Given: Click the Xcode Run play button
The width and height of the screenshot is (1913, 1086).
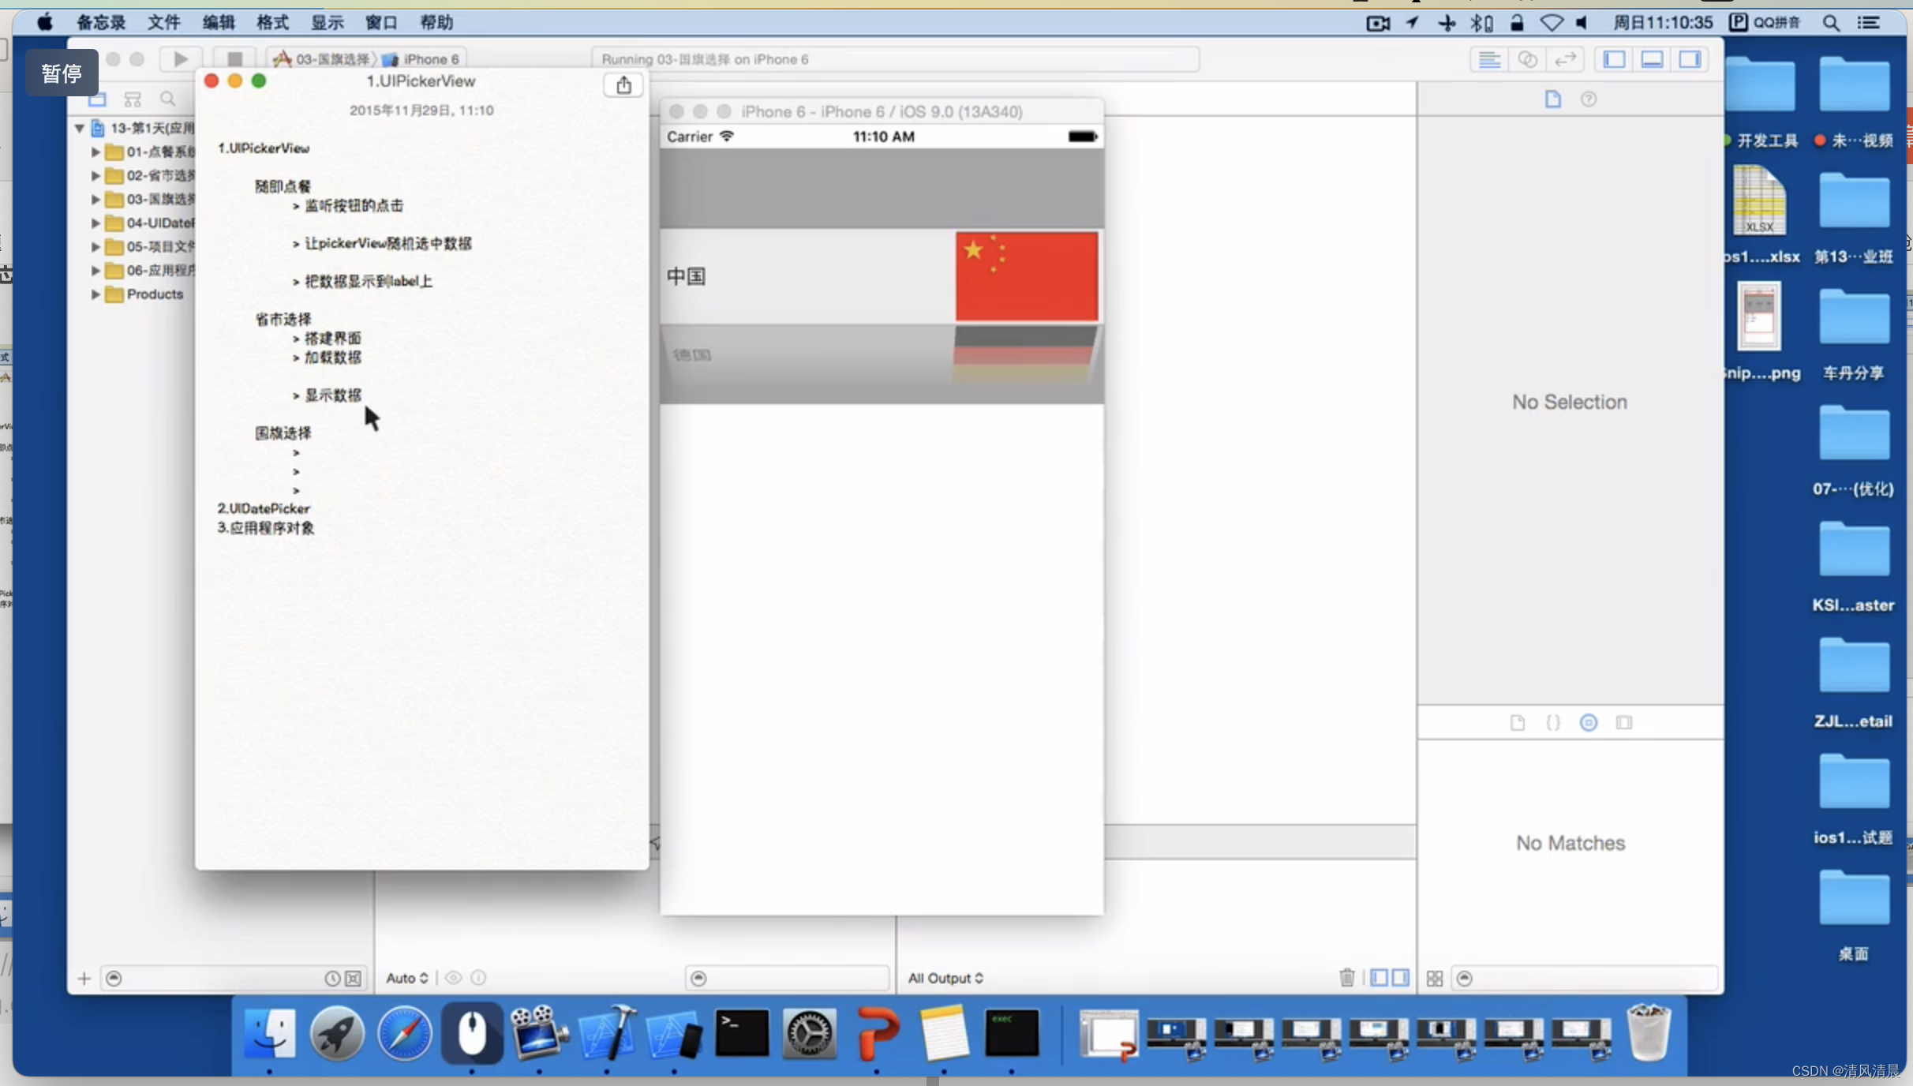Looking at the screenshot, I should [181, 58].
